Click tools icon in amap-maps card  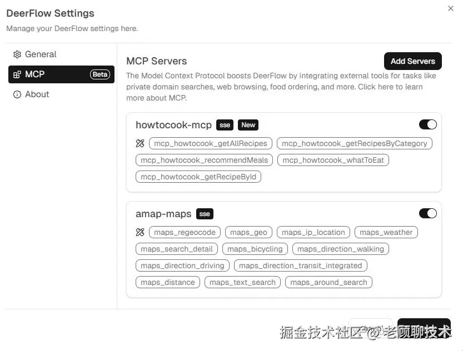pyautogui.click(x=140, y=232)
